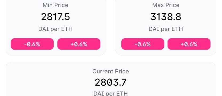Click the Current Price heading label

(110, 71)
